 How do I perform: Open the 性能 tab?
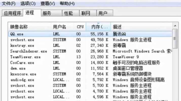70,13
